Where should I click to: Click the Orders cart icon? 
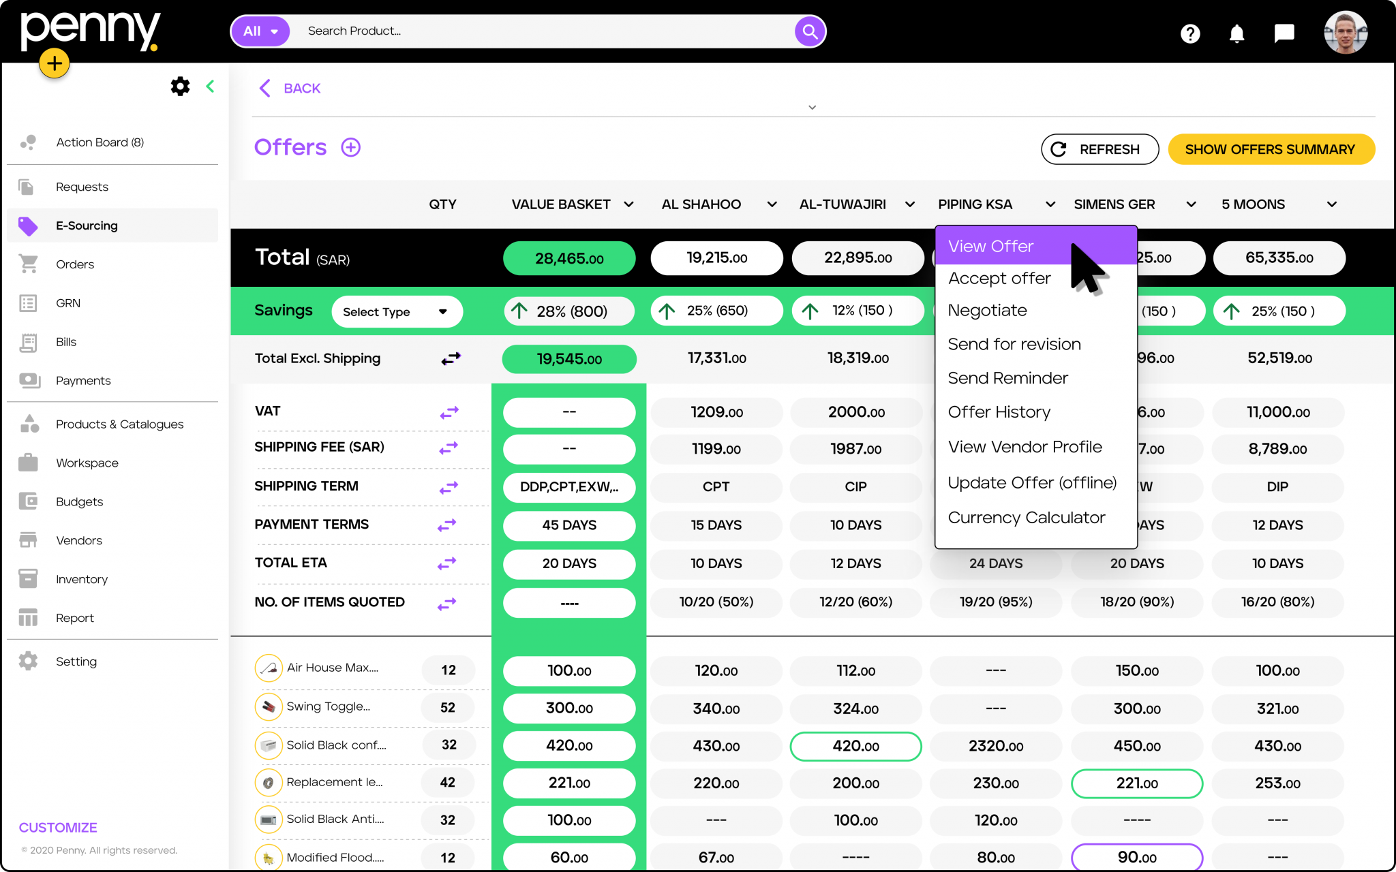28,264
